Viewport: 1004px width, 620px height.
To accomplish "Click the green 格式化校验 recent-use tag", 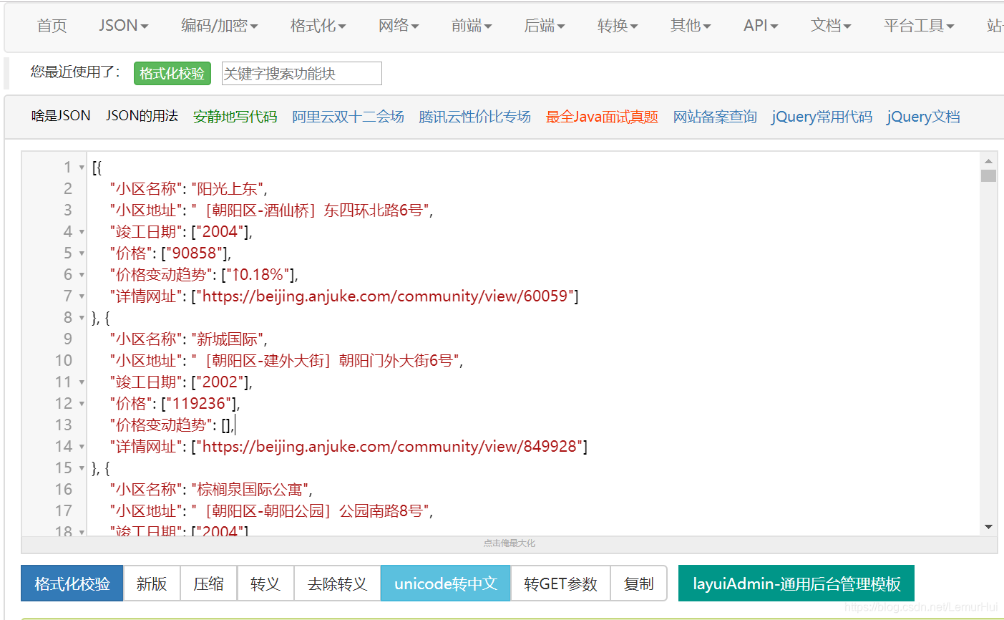I will click(172, 73).
